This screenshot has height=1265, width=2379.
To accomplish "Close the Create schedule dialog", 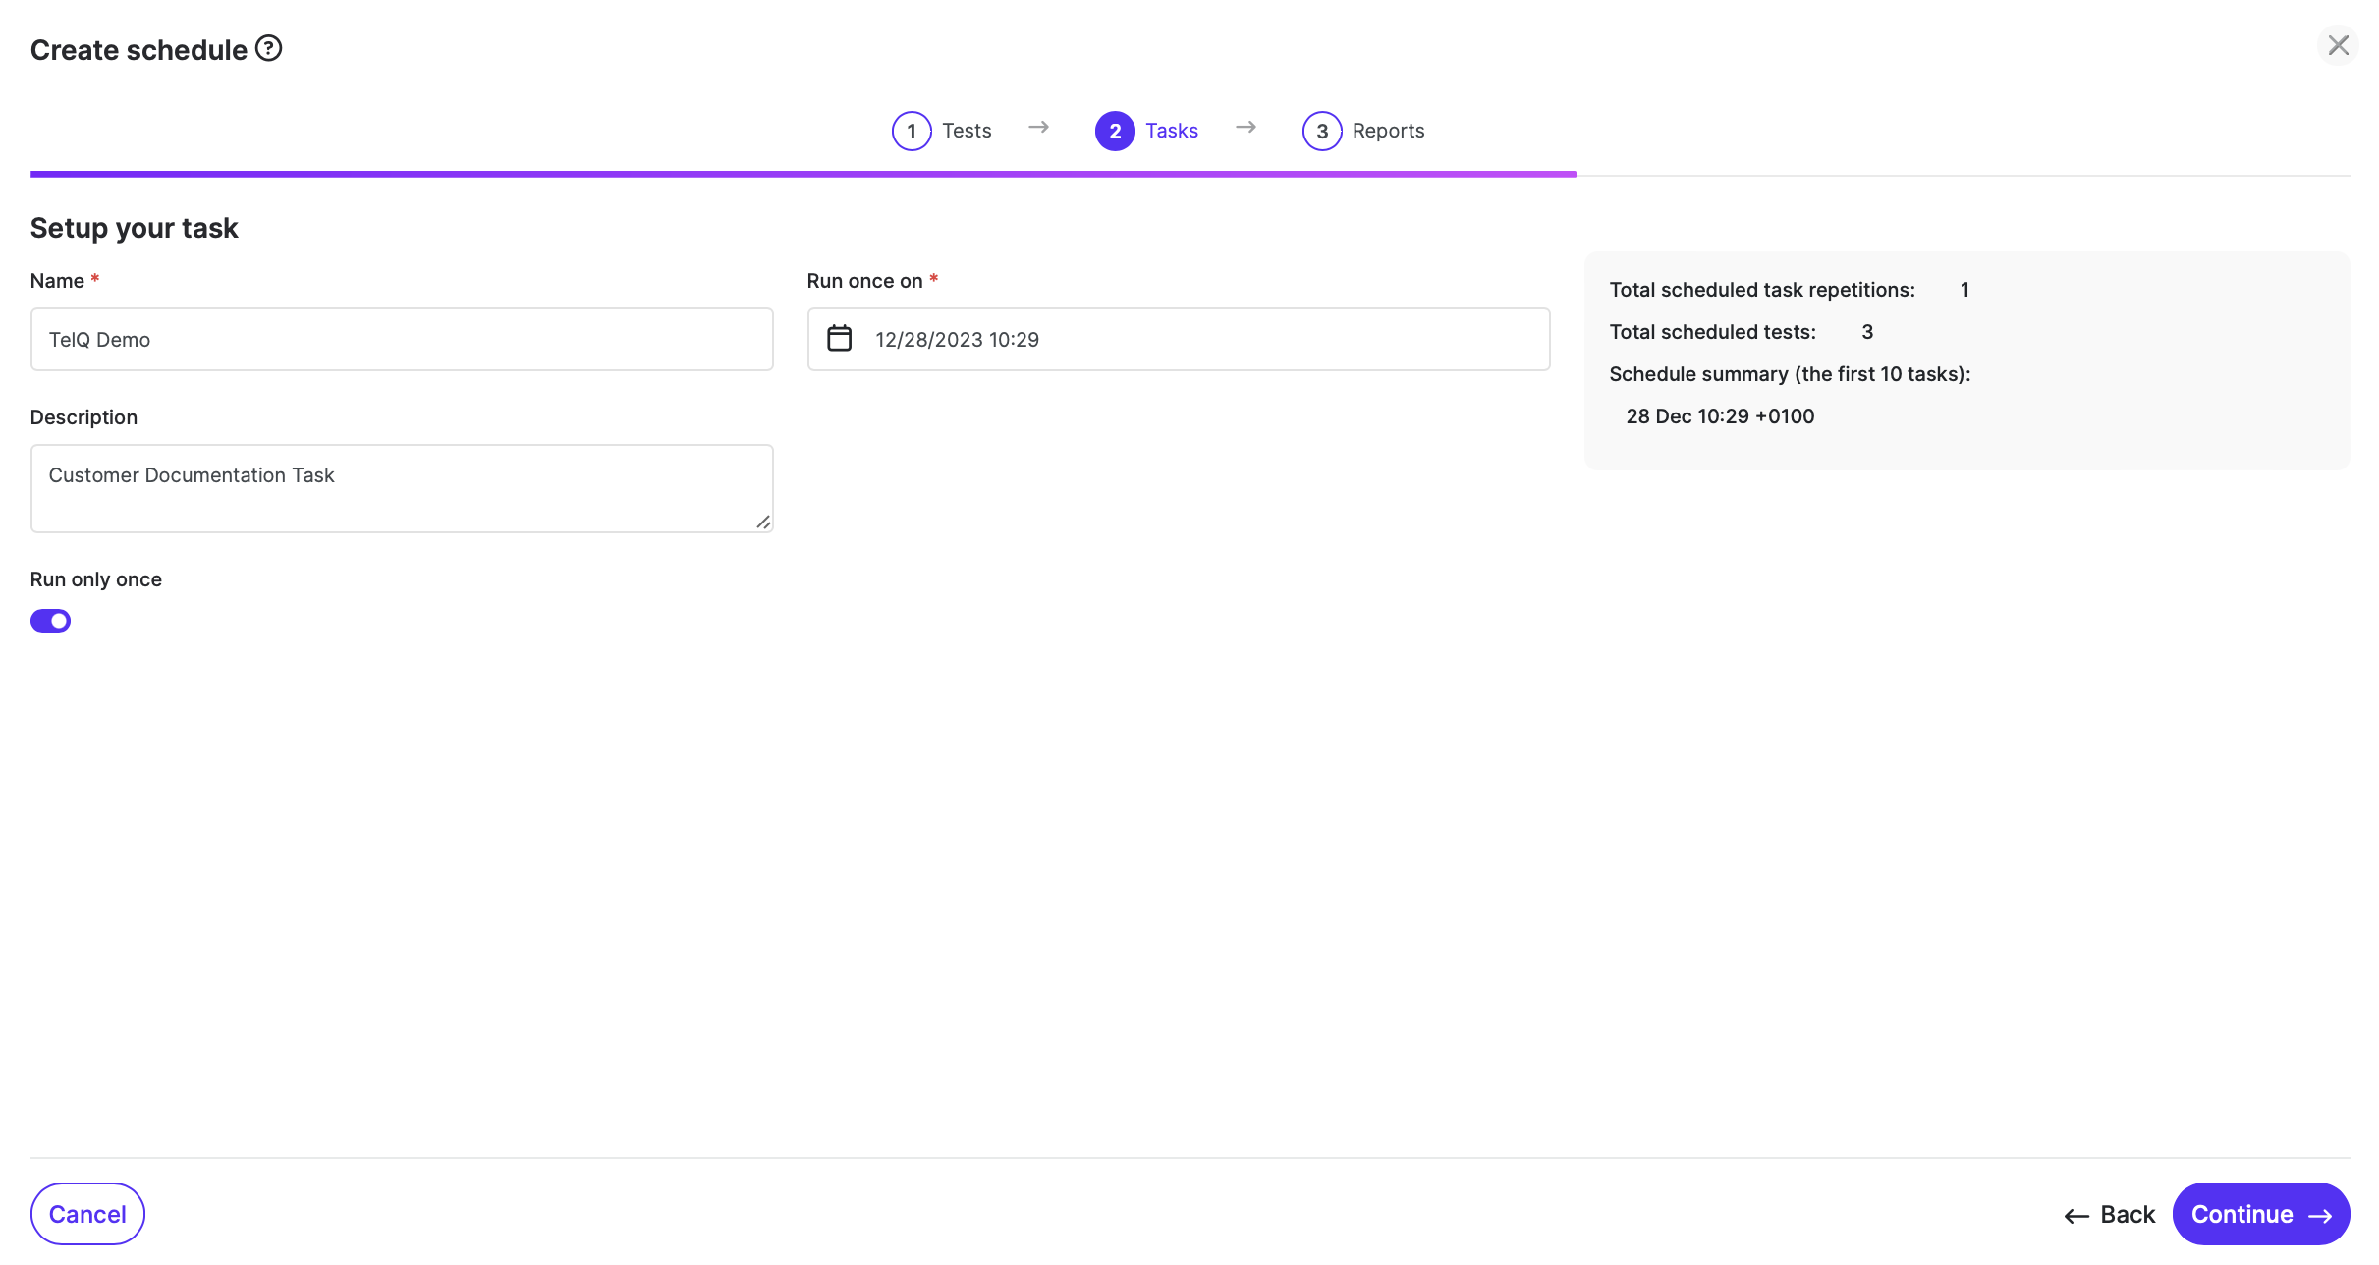I will tap(2338, 45).
